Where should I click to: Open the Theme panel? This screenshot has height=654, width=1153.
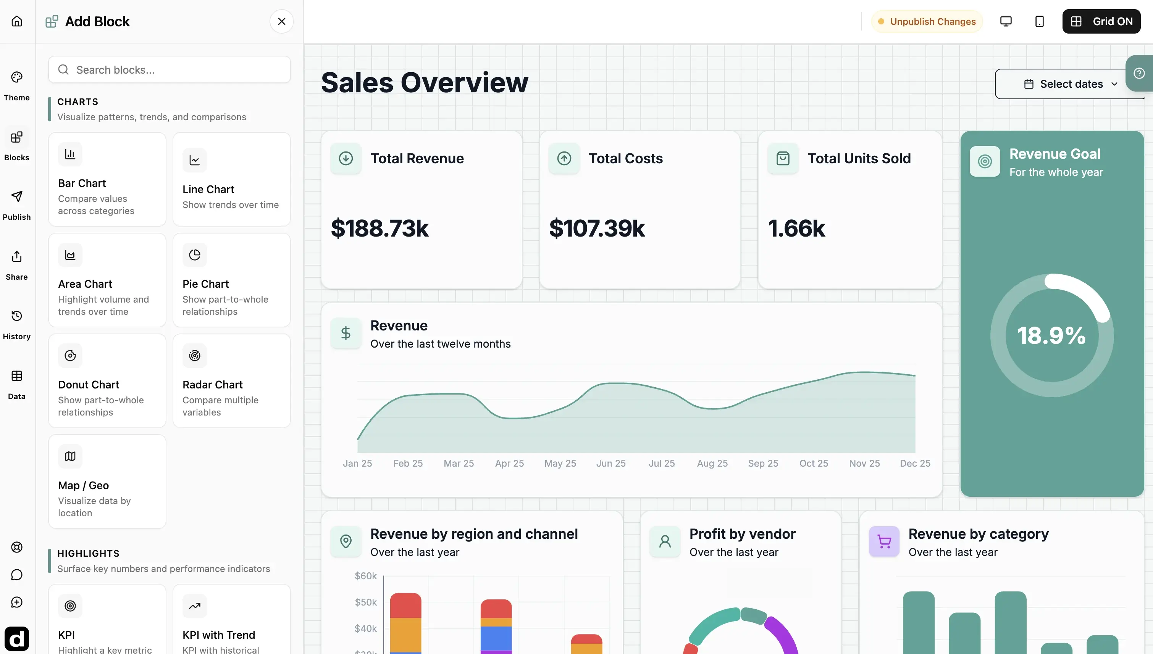pyautogui.click(x=17, y=86)
